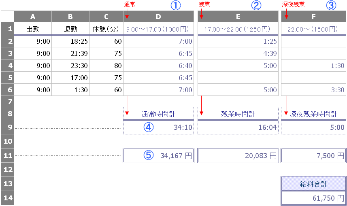
Task: Select column C header
Action: (x=106, y=17)
